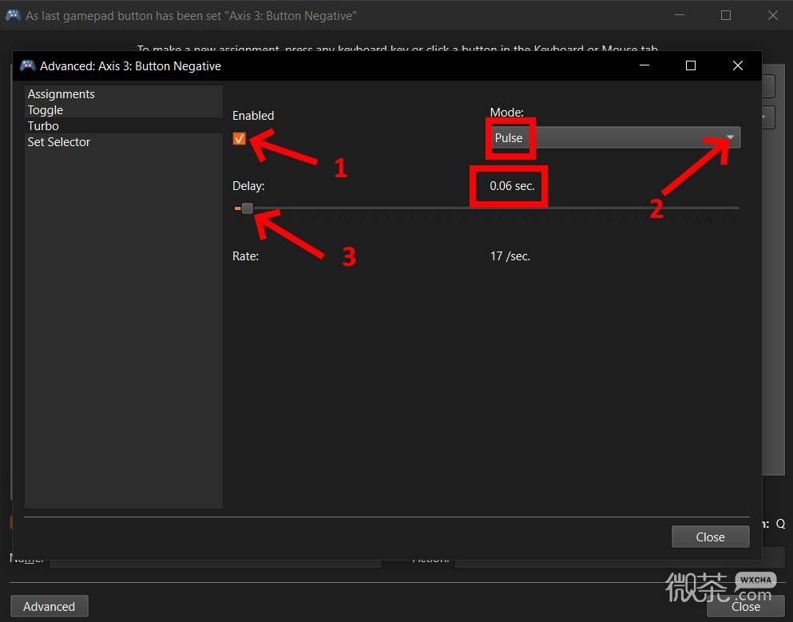Screen dimensions: 793x622
Task: Open the Mode dropdown showing Pulse
Action: [x=615, y=137]
